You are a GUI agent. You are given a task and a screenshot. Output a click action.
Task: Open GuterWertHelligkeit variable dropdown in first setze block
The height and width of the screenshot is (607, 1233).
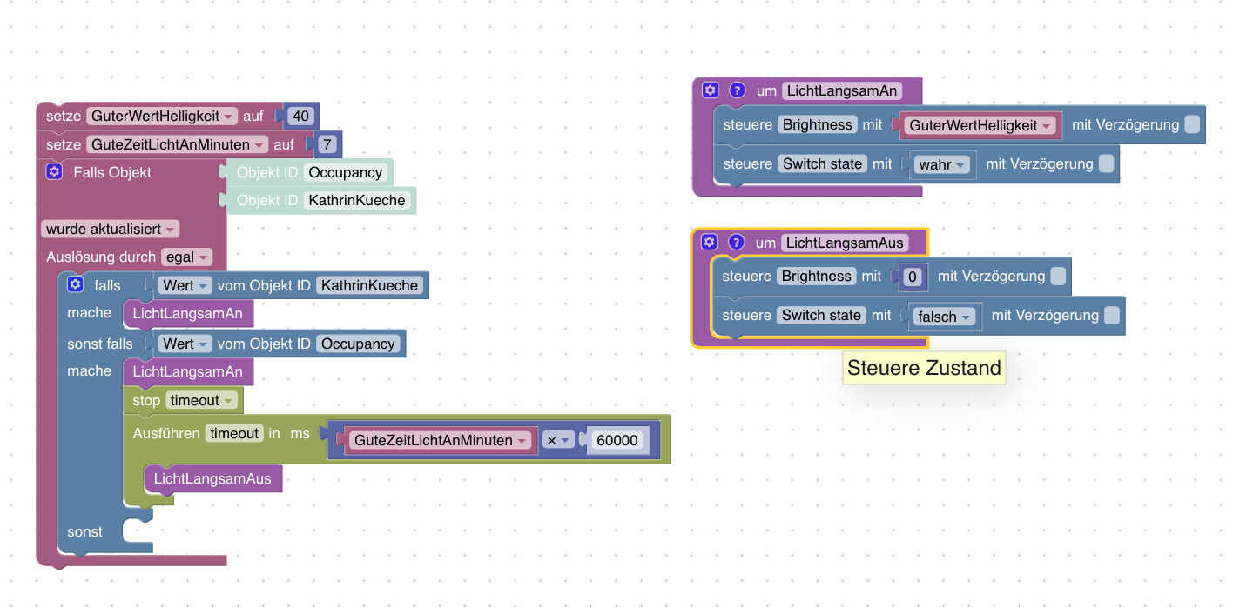[x=162, y=116]
